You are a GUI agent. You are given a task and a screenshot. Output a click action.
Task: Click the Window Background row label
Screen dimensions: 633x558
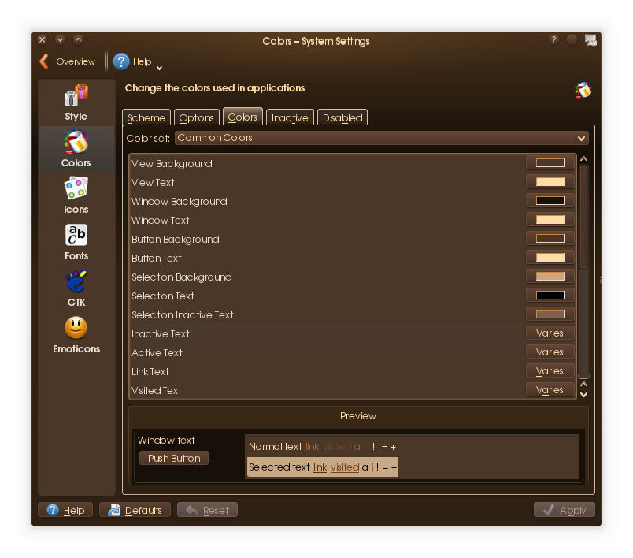coord(180,201)
